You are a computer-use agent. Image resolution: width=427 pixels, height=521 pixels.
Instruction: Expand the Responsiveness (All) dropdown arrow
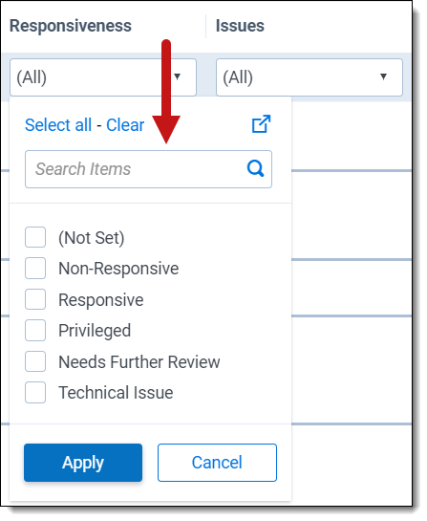click(x=178, y=77)
